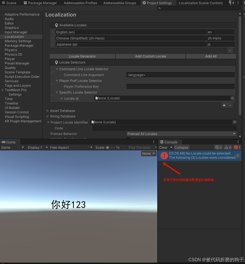The height and width of the screenshot is (264, 245).
Task: Edit the Command Line Argument field
Action: click(180, 75)
